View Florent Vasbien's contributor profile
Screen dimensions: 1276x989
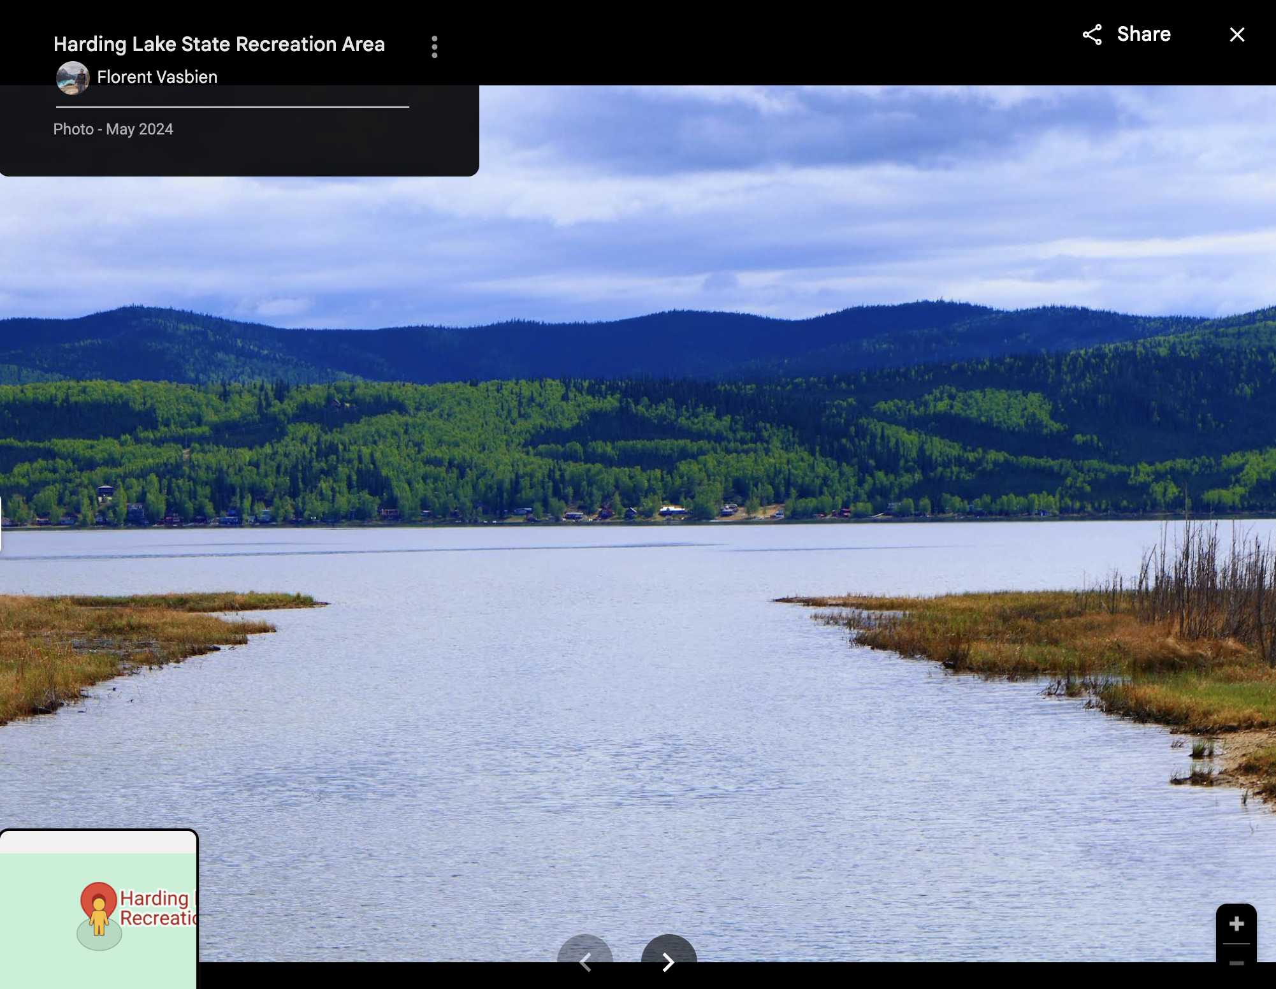(157, 76)
